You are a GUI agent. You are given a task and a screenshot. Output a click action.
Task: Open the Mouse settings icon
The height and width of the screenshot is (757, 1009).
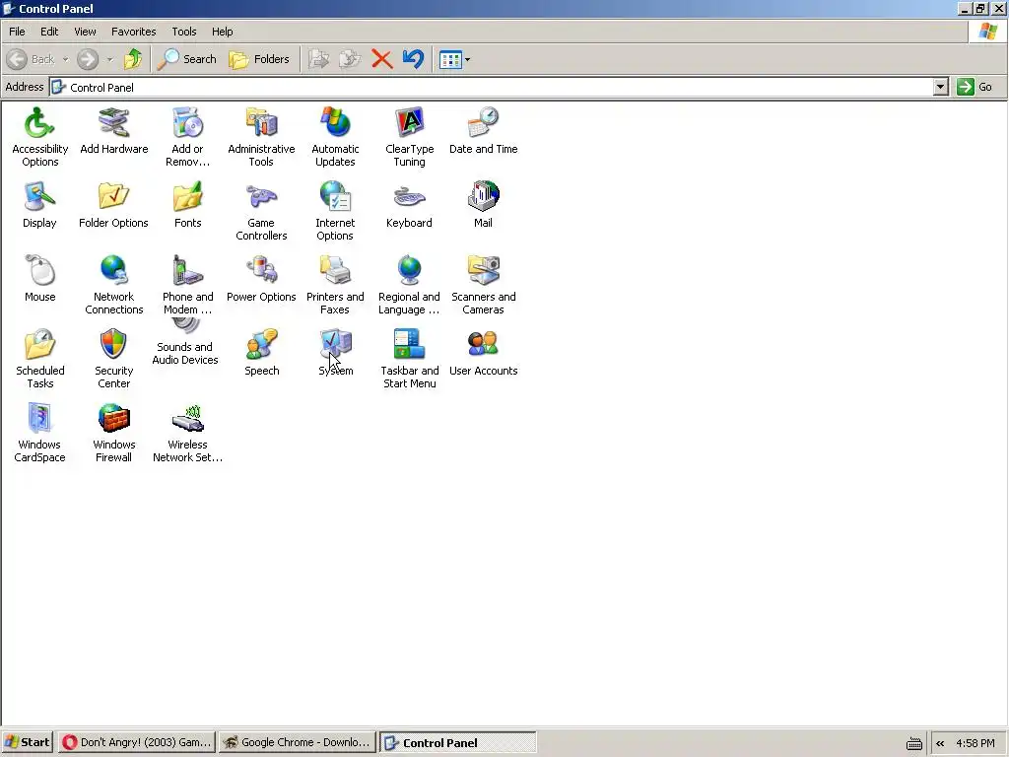[39, 270]
